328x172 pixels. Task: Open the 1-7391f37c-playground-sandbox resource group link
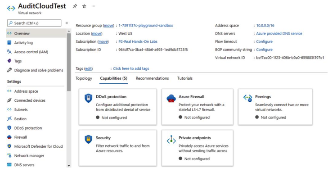coord(146,26)
